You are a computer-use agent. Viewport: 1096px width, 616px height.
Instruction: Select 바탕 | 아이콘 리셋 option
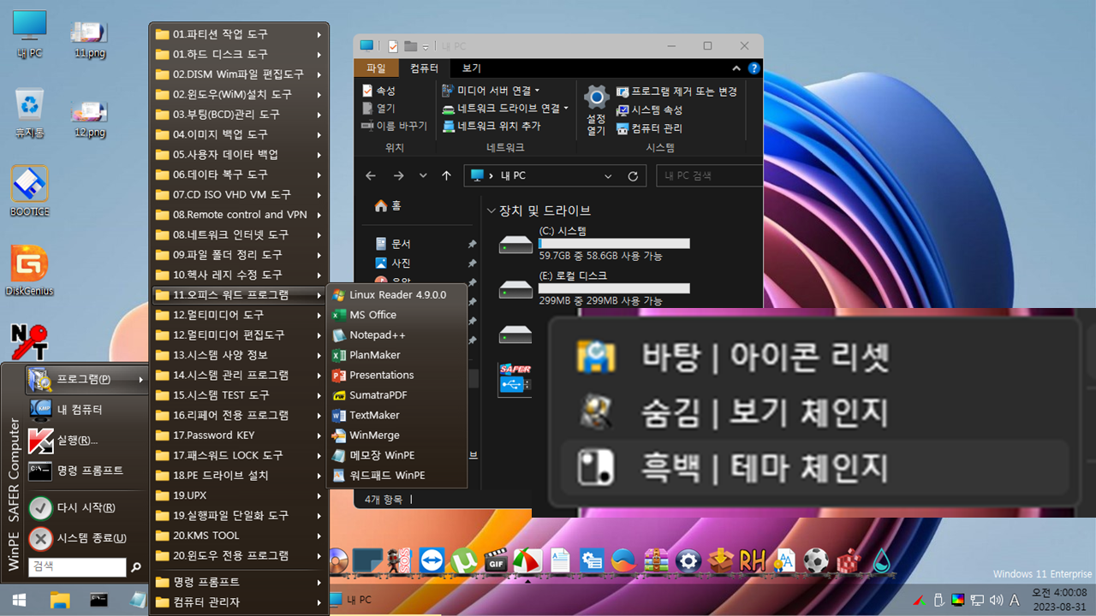tap(815, 356)
